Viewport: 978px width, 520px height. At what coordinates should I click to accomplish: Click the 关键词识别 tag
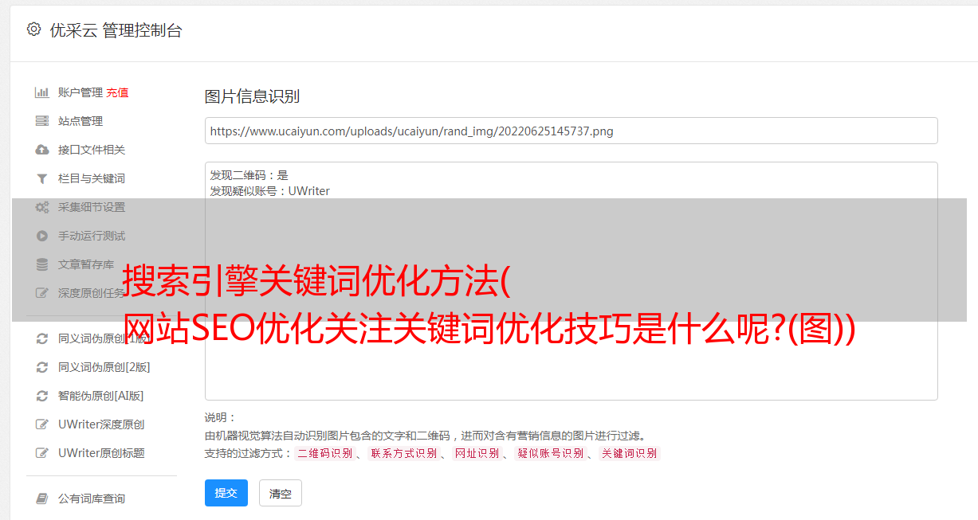[630, 453]
